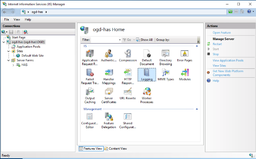This screenshot has width=256, height=159.
Task: Open MIME Types feature
Action: [x=166, y=74]
